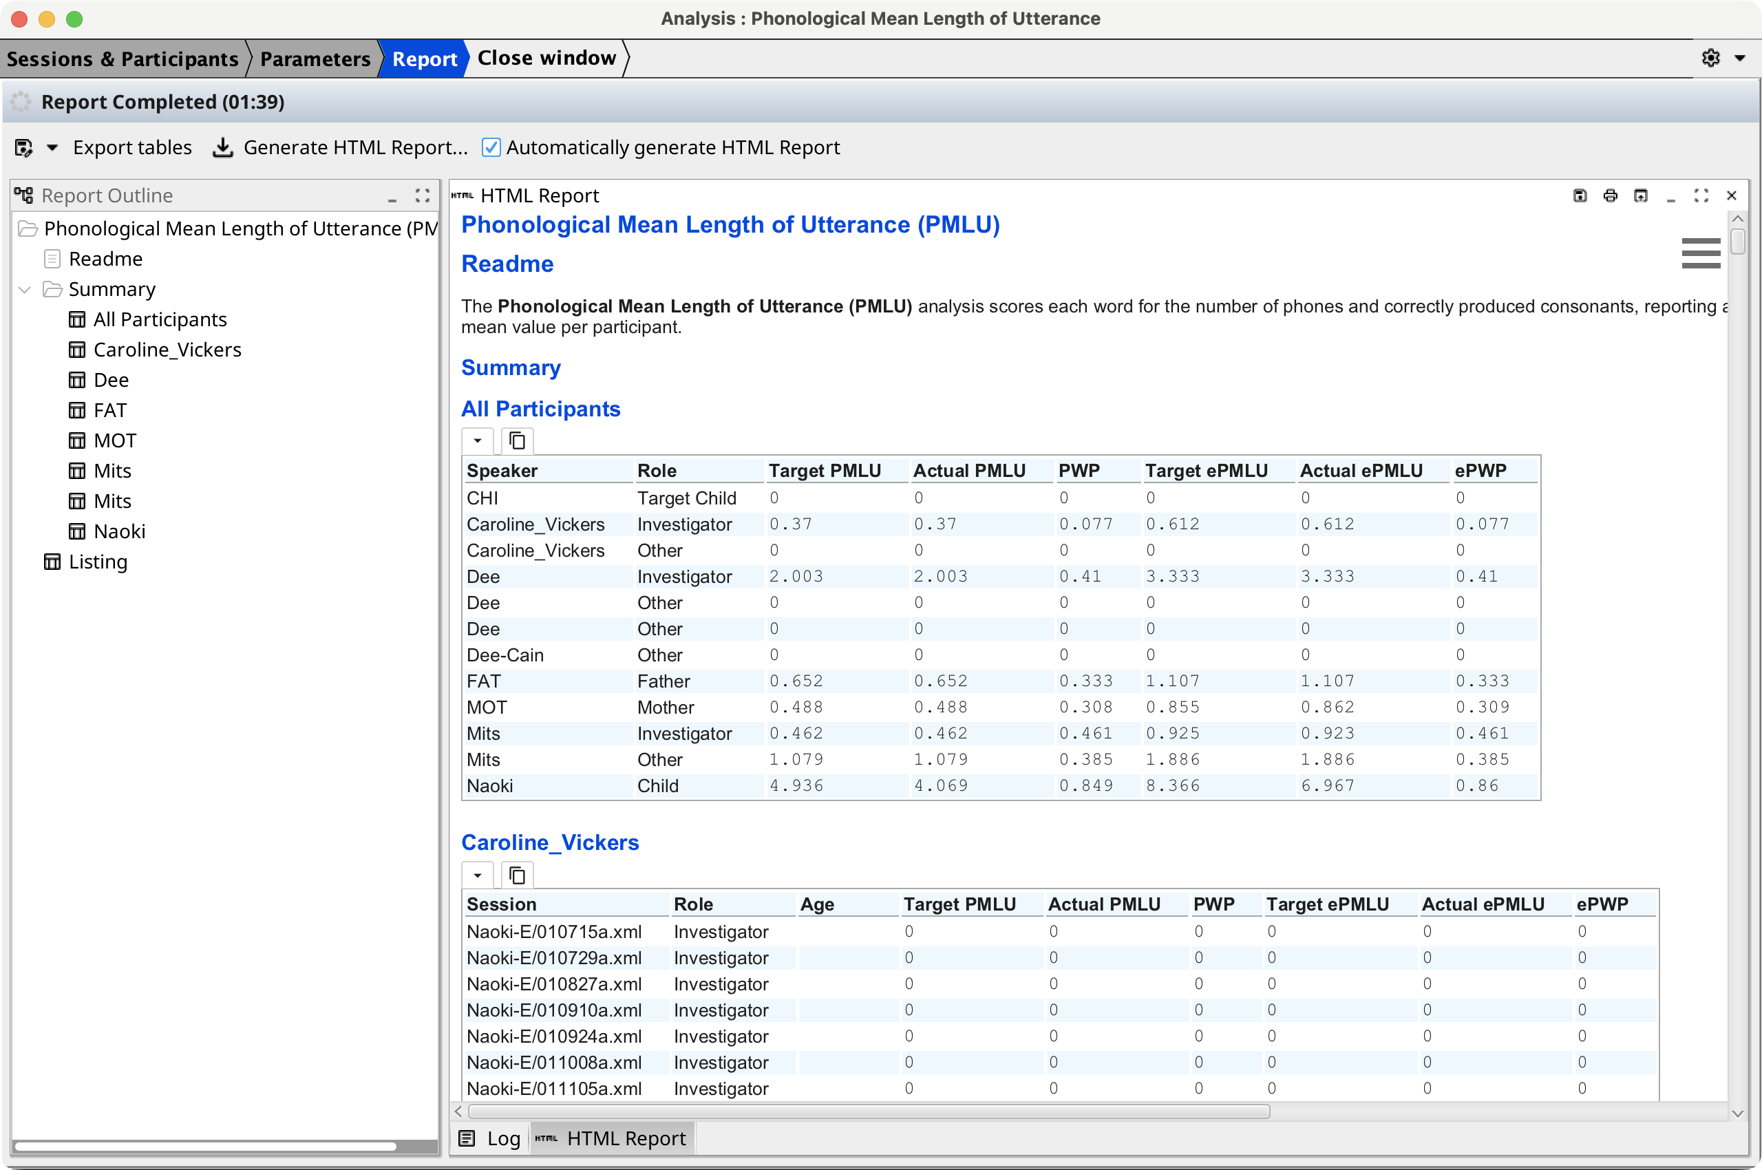1762x1170 pixels.
Task: Click Export tables button
Action: 132,148
